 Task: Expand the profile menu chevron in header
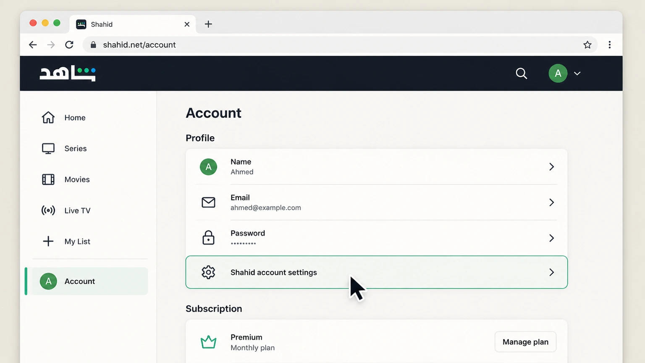[577, 74]
